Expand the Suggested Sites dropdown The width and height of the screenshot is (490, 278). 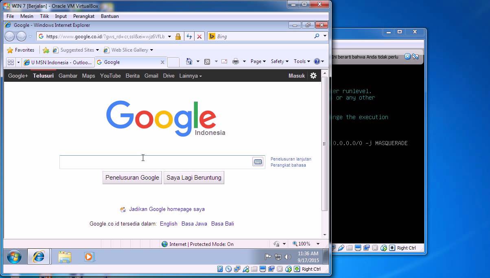pyautogui.click(x=97, y=50)
